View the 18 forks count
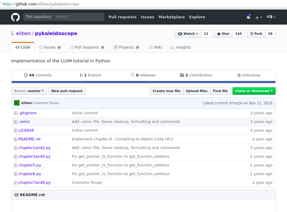This screenshot has height=212, width=287. click(x=270, y=34)
